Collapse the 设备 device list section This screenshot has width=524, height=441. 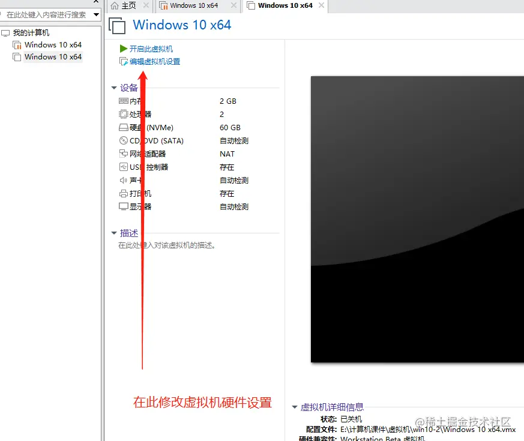[114, 87]
